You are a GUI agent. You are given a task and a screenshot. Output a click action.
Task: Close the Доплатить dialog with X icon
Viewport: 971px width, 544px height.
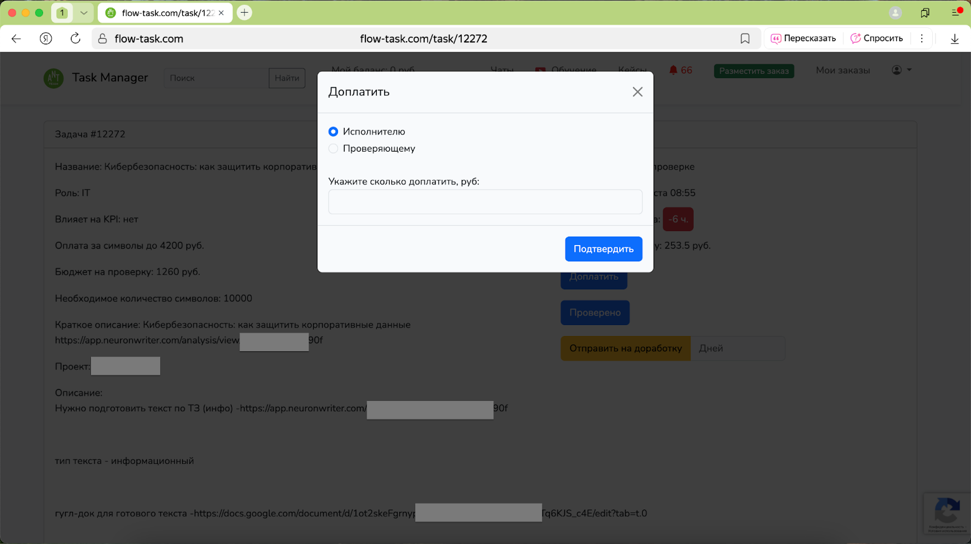[x=637, y=92]
